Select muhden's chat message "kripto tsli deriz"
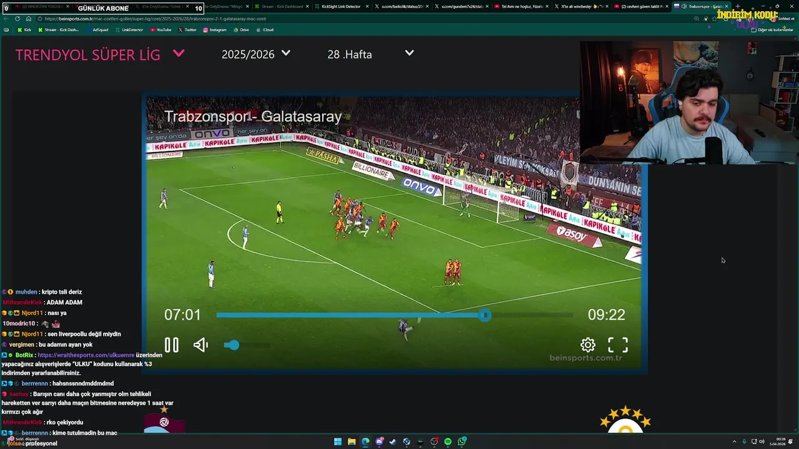799x449 pixels. [62, 292]
